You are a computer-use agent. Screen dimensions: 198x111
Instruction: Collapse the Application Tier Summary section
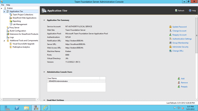click(44, 20)
